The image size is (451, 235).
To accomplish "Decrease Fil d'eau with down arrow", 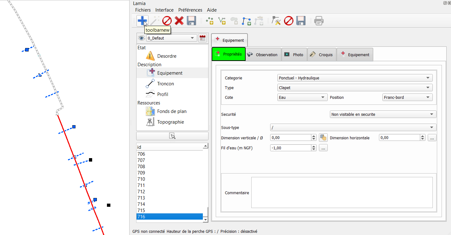I will [314, 149].
